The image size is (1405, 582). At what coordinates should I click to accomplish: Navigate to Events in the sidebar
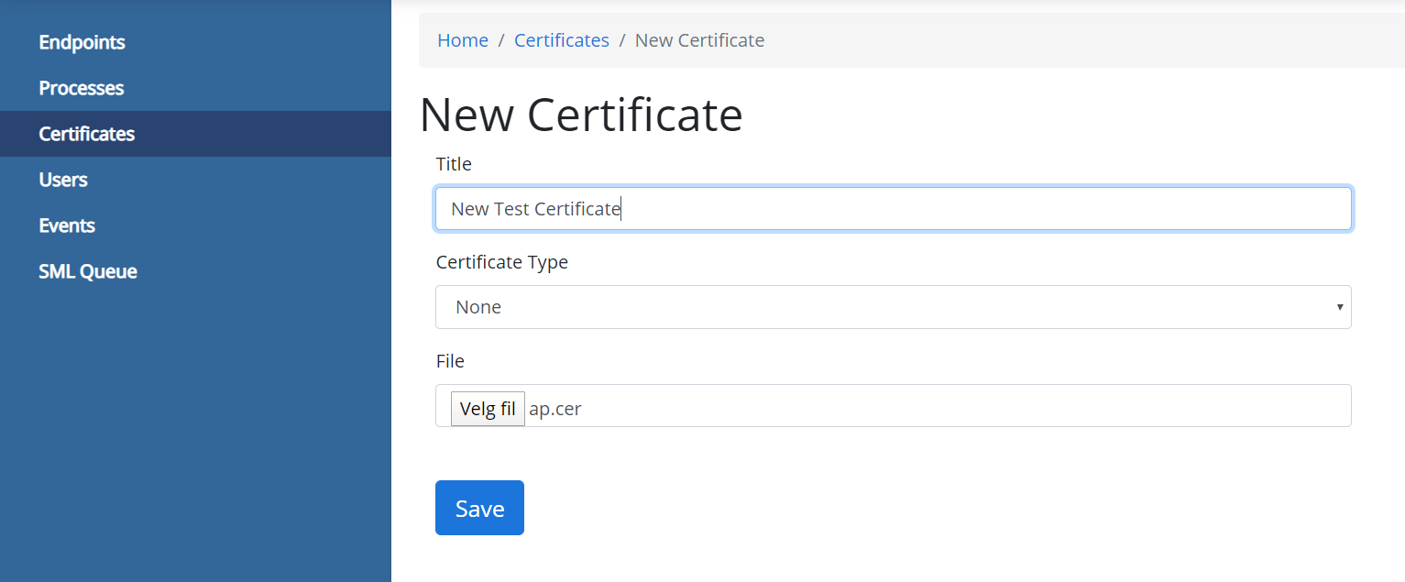[x=66, y=225]
